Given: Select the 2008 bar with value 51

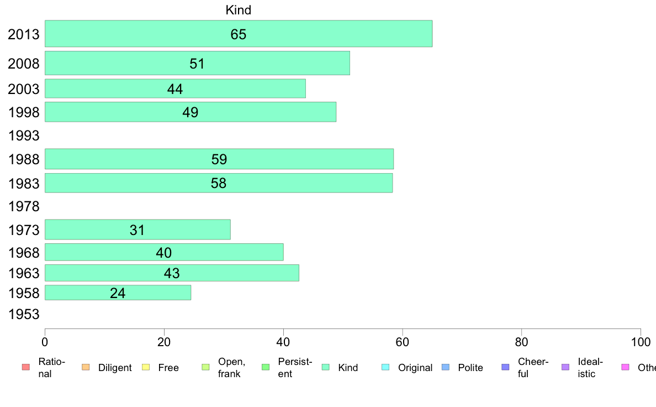Looking at the screenshot, I should [197, 63].
